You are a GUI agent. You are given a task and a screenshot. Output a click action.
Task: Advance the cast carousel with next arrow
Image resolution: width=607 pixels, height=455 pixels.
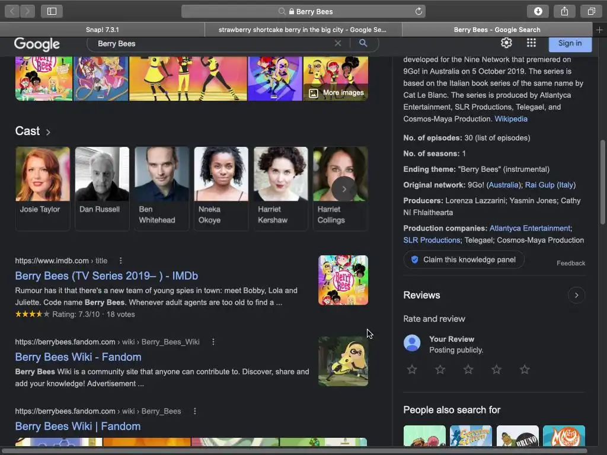click(x=344, y=189)
